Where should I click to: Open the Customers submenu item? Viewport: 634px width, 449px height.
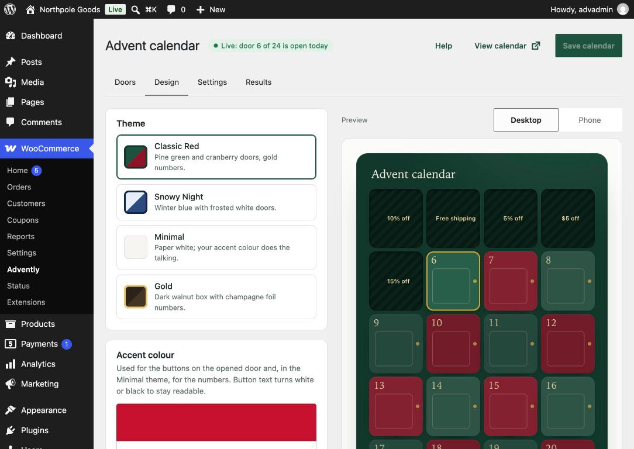[26, 203]
